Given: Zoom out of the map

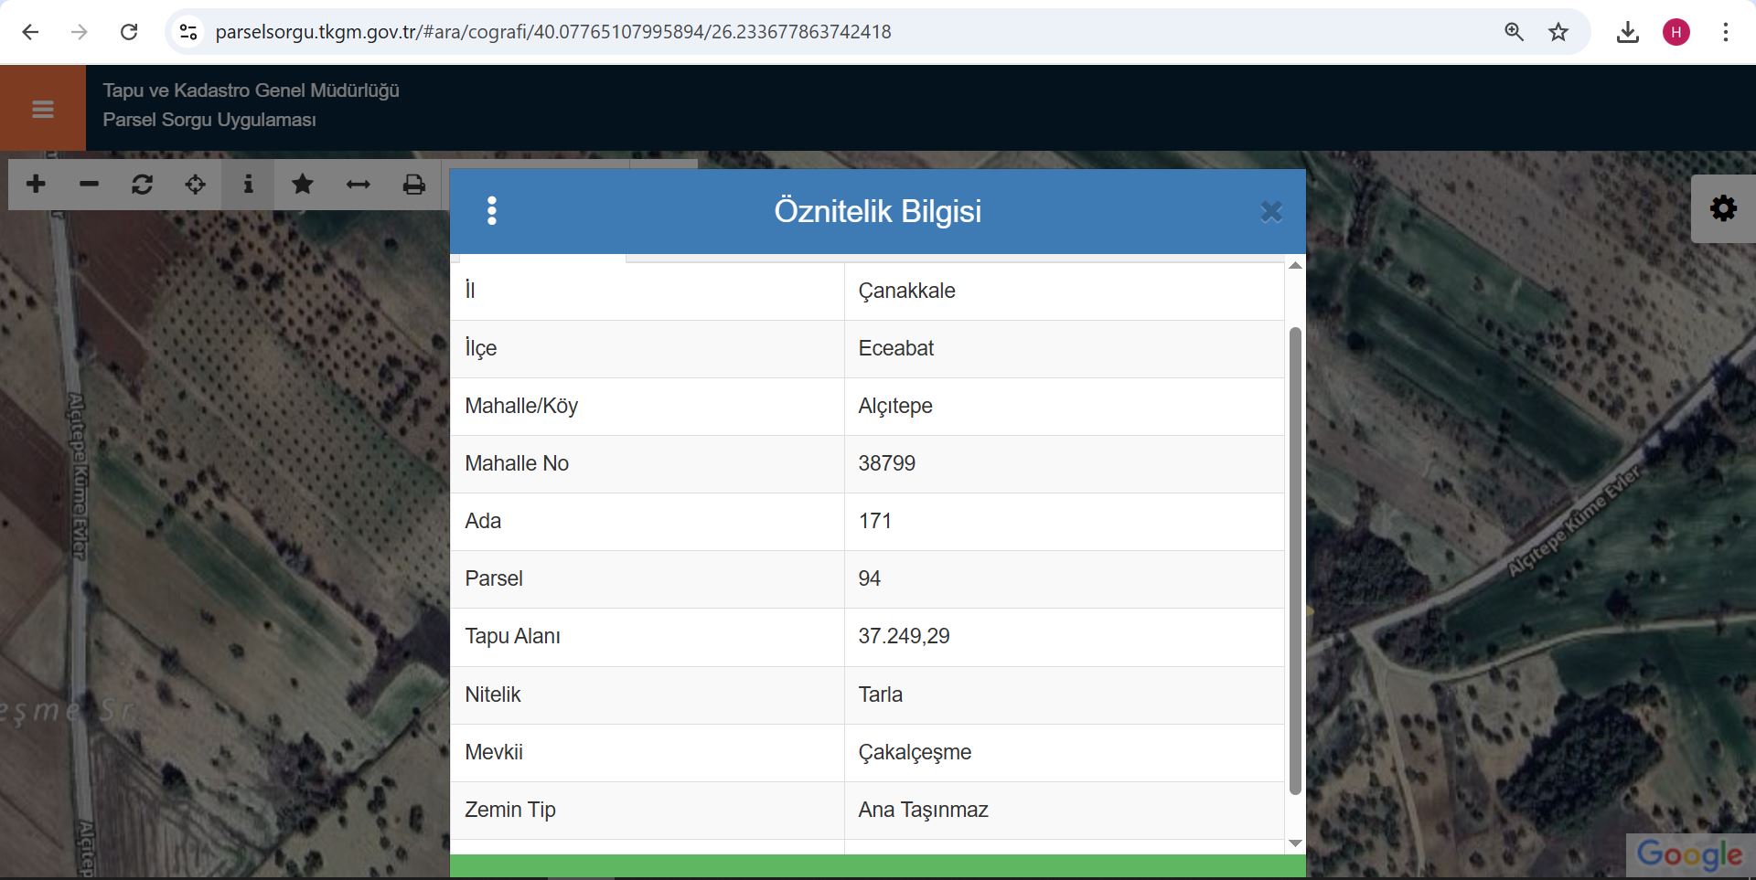Looking at the screenshot, I should (89, 184).
